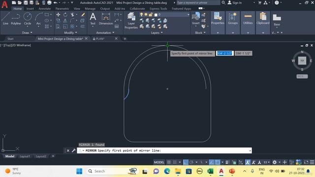Toggle lineweight display in status bar
Screen dimensions: 315x177
coord(227,162)
